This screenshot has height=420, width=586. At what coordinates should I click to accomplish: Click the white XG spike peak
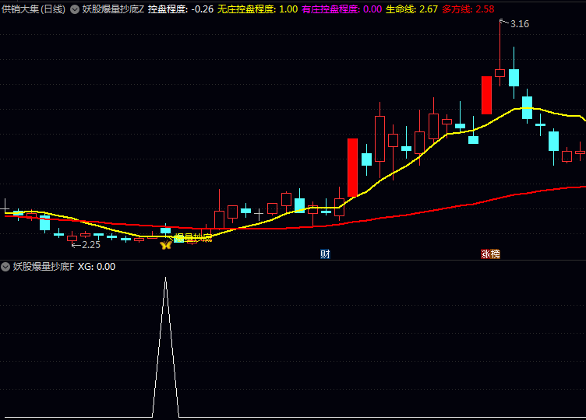(165, 278)
